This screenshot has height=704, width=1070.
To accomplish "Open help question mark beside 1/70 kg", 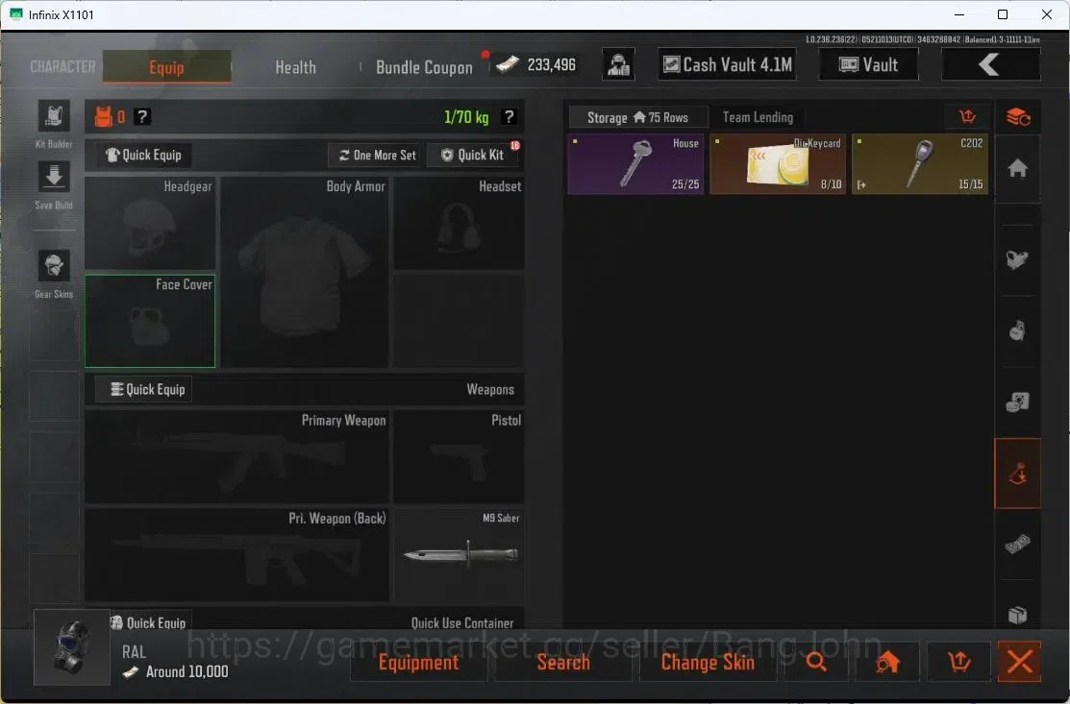I will point(509,117).
